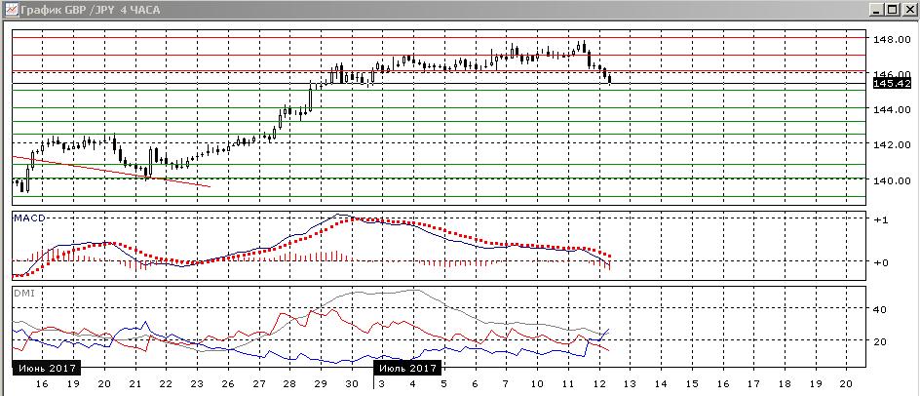Image resolution: width=920 pixels, height=396 pixels.
Task: Click date label 10 on the time axis
Action: click(537, 383)
